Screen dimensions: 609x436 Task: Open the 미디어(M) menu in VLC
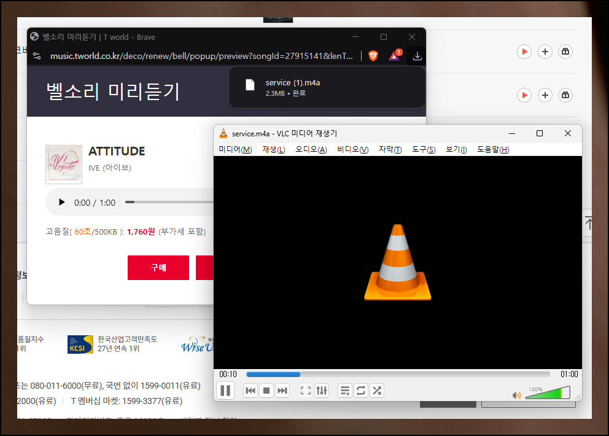[x=235, y=150]
